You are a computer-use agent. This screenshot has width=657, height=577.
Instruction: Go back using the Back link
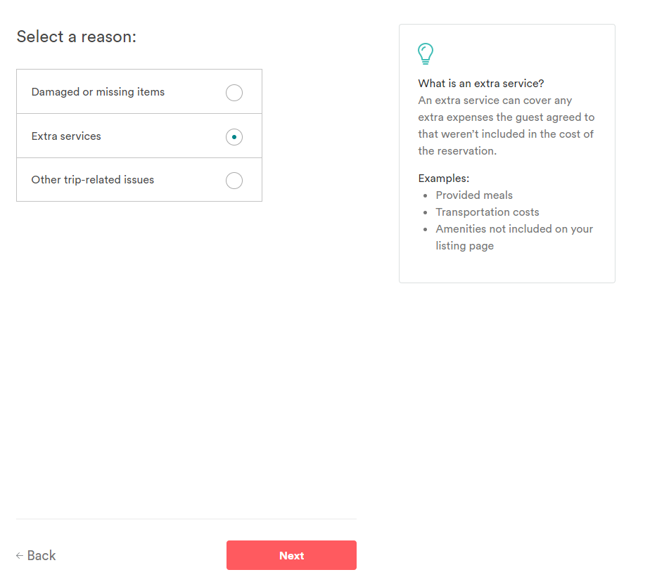(x=42, y=556)
